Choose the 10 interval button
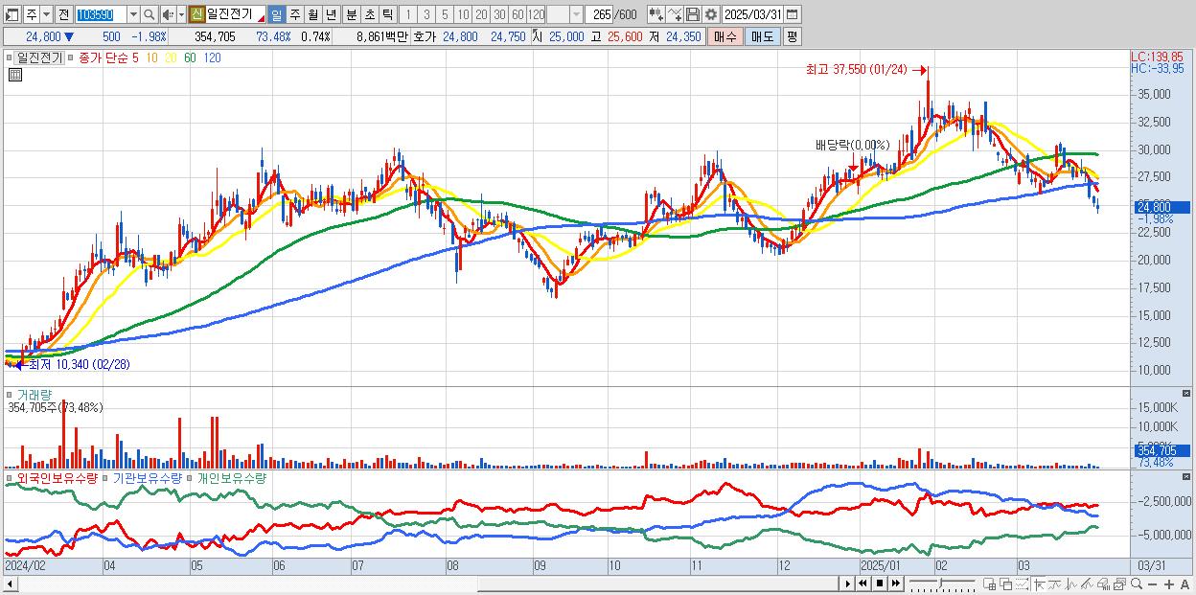 coord(463,14)
